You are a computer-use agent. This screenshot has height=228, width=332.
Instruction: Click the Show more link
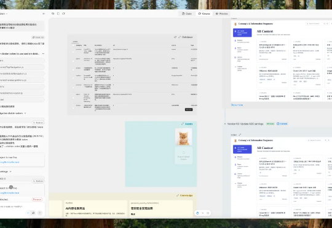pyautogui.click(x=237, y=105)
